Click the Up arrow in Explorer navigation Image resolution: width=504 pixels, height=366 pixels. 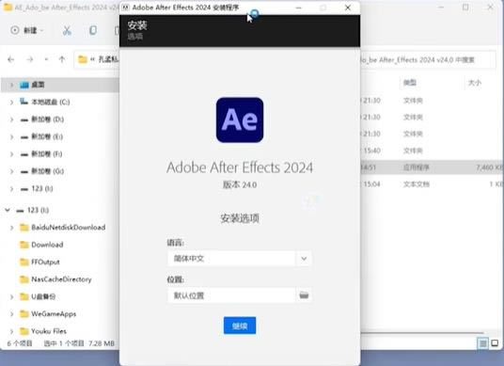point(62,59)
